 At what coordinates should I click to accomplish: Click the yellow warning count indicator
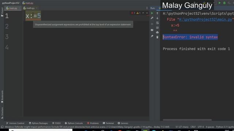click(x=138, y=13)
